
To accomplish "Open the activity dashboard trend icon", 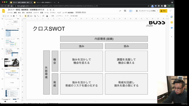I will pos(120,11).
